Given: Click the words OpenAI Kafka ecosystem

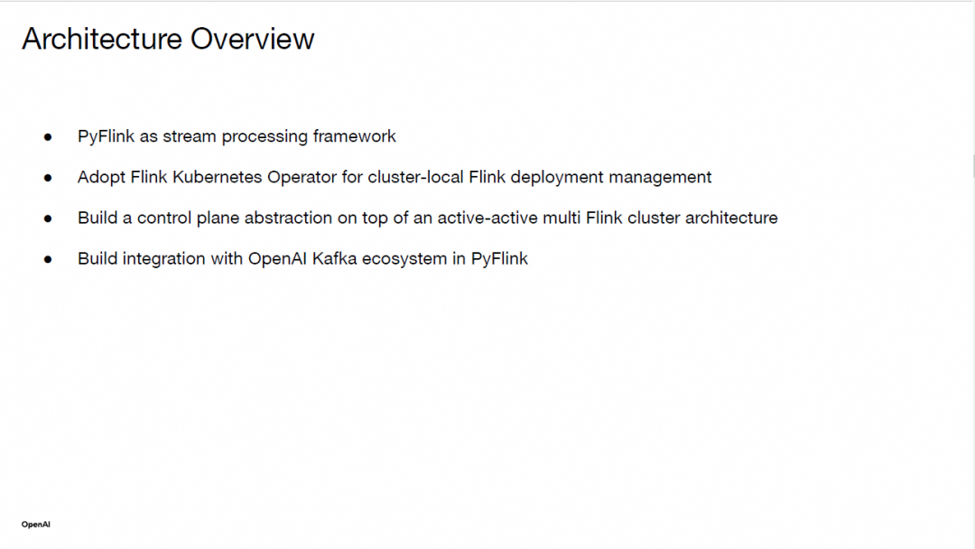Looking at the screenshot, I should click(x=347, y=259).
